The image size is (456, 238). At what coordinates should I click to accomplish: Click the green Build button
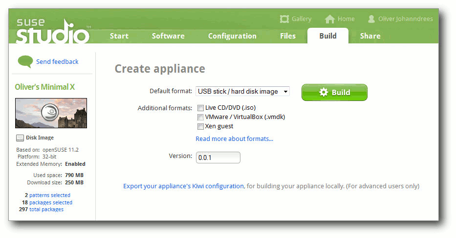click(334, 92)
